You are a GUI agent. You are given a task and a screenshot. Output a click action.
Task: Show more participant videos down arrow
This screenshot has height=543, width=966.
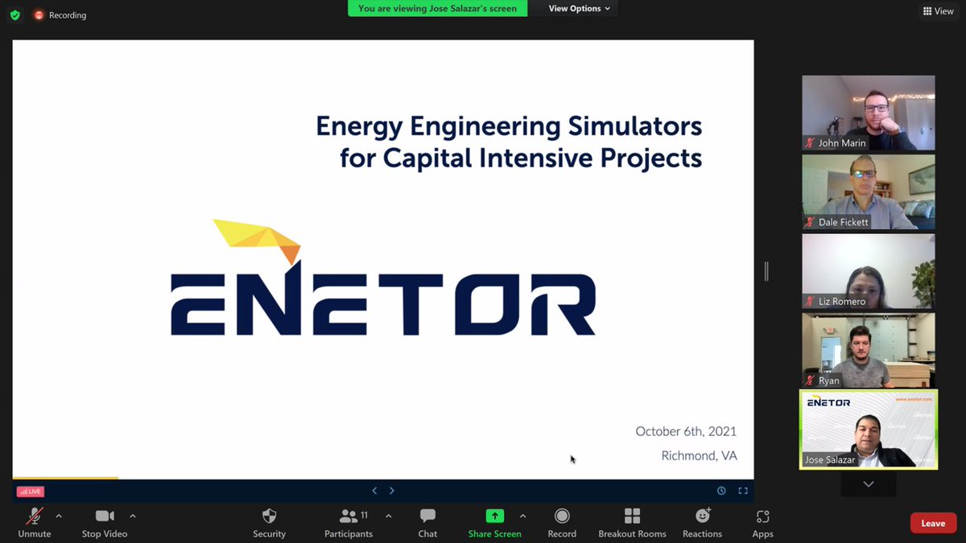pos(869,484)
